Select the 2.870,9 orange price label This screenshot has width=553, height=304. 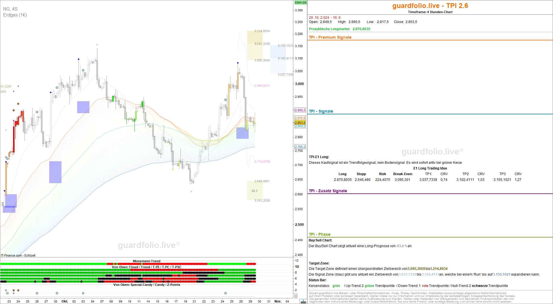(x=300, y=118)
